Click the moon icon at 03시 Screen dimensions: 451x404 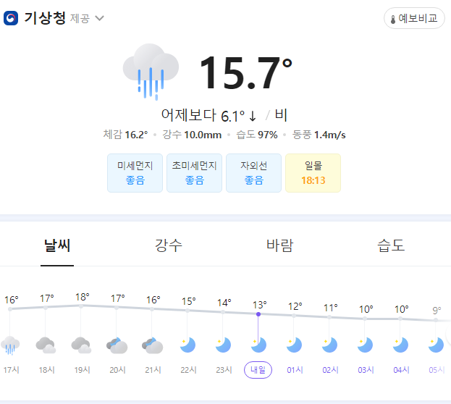pos(365,345)
